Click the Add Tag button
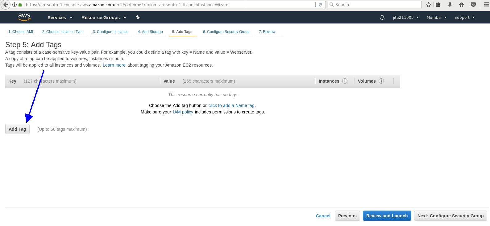Image resolution: width=490 pixels, height=226 pixels. pyautogui.click(x=17, y=129)
